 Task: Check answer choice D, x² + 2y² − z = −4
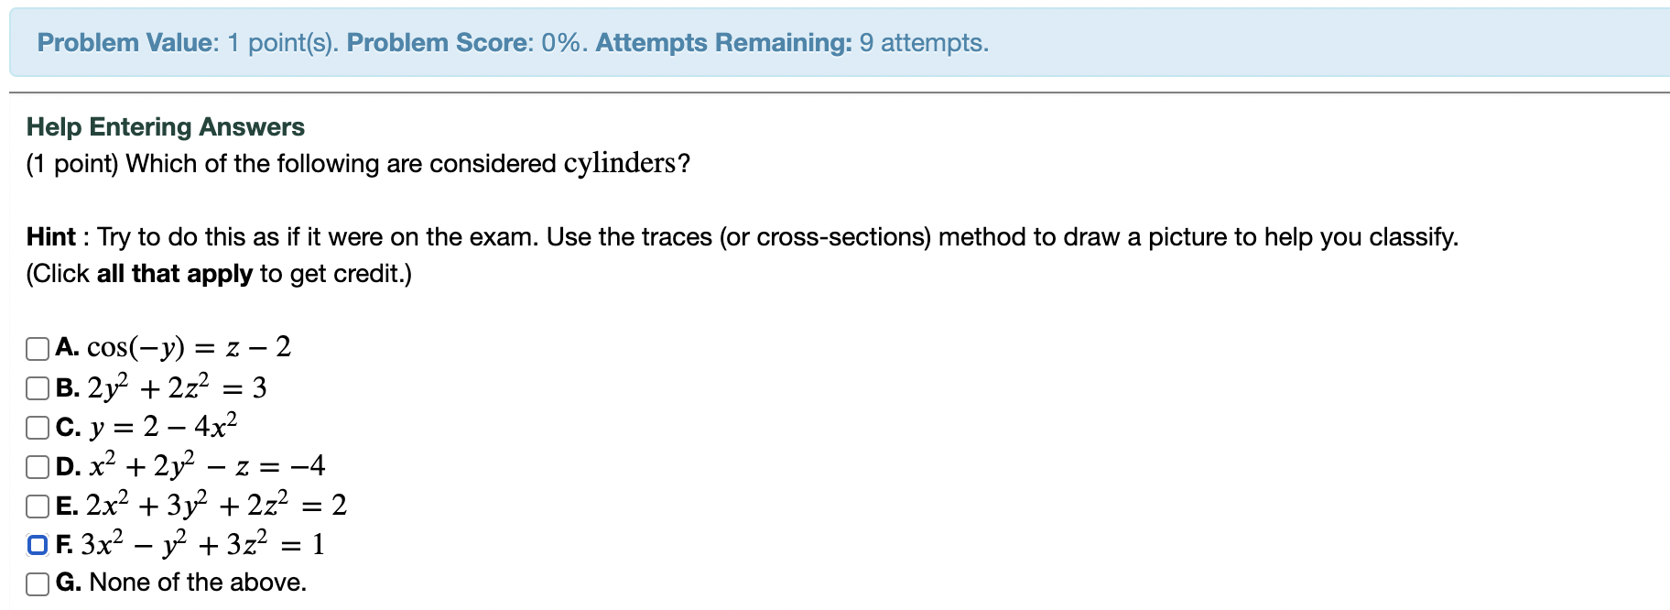click(38, 465)
